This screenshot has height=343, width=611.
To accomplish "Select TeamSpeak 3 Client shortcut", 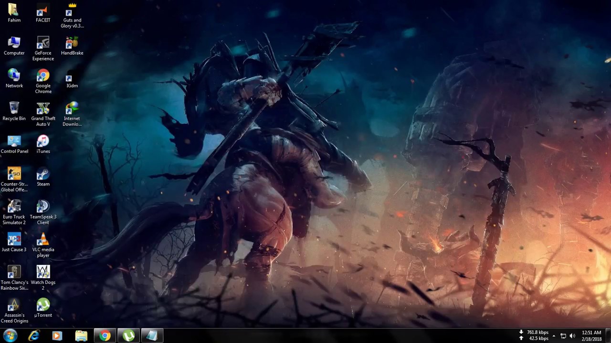I will click(43, 212).
